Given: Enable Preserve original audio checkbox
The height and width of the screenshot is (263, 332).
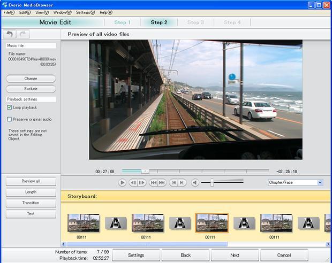Looking at the screenshot, I should (10, 119).
